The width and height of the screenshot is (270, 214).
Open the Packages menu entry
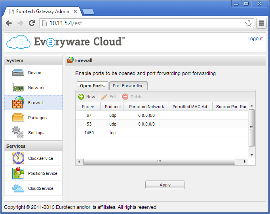click(33, 118)
